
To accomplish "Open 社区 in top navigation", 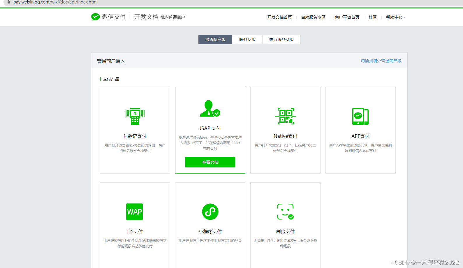I will 373,17.
